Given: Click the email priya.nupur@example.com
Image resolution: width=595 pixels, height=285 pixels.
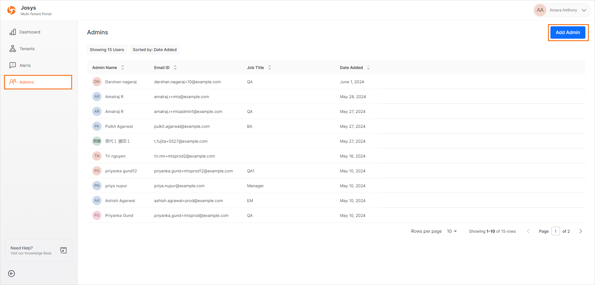Looking at the screenshot, I should [179, 186].
